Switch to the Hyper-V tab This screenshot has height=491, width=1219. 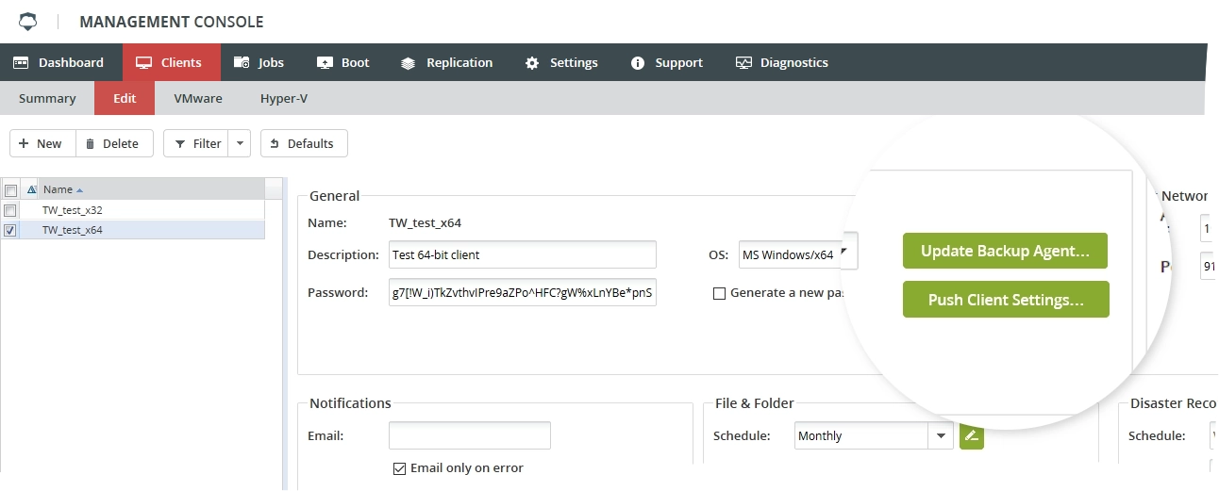point(284,98)
